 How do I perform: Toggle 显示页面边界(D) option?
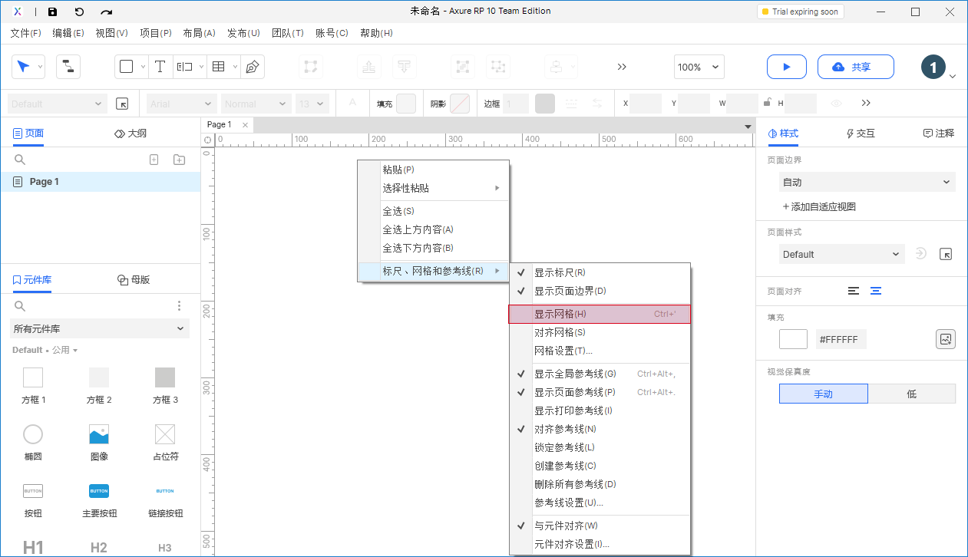pos(600,291)
